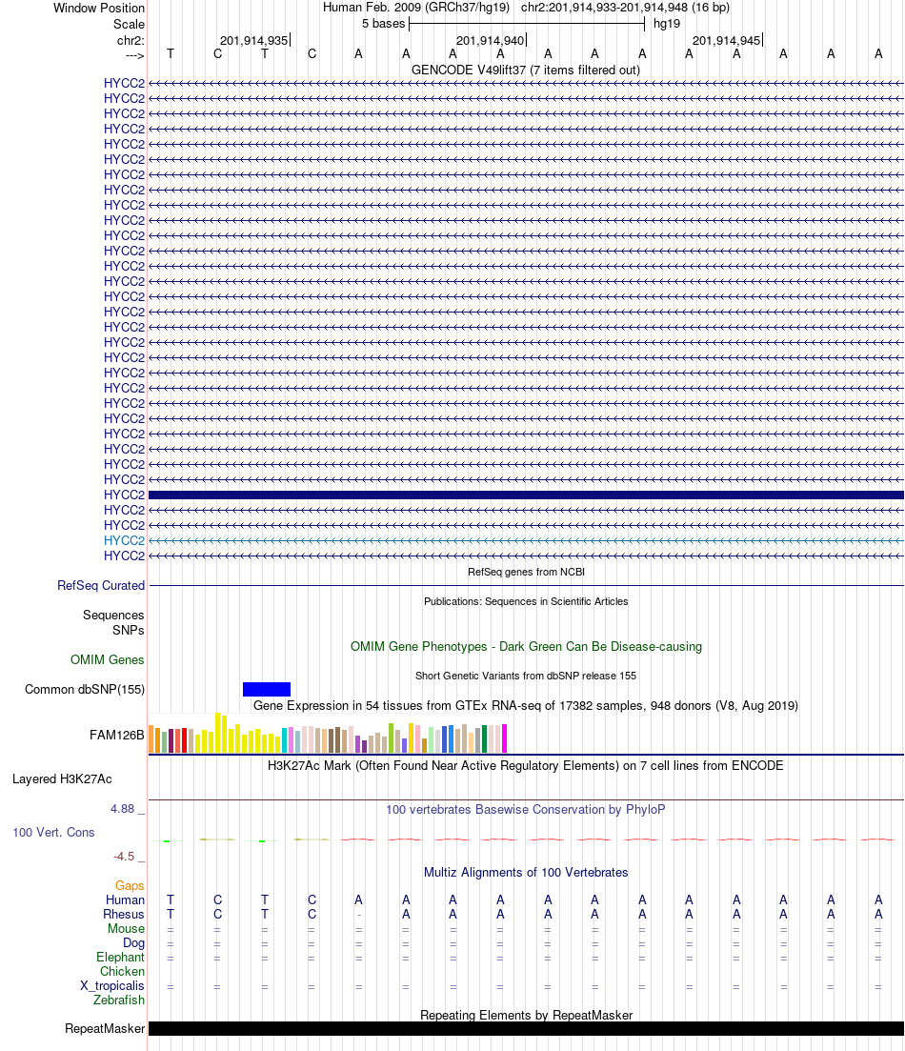
Task: Open the Layered H3K27Ac track label
Action: (62, 778)
